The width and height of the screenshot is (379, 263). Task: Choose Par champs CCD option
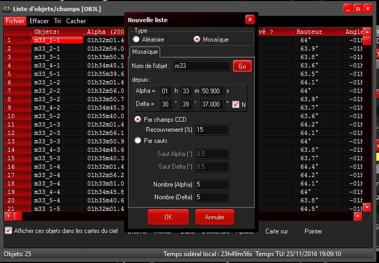[138, 120]
